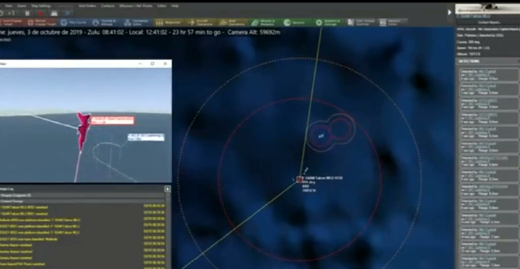Image resolution: width=520 pixels, height=269 pixels.
Task: Open the Map Settings menu
Action: [x=41, y=6]
